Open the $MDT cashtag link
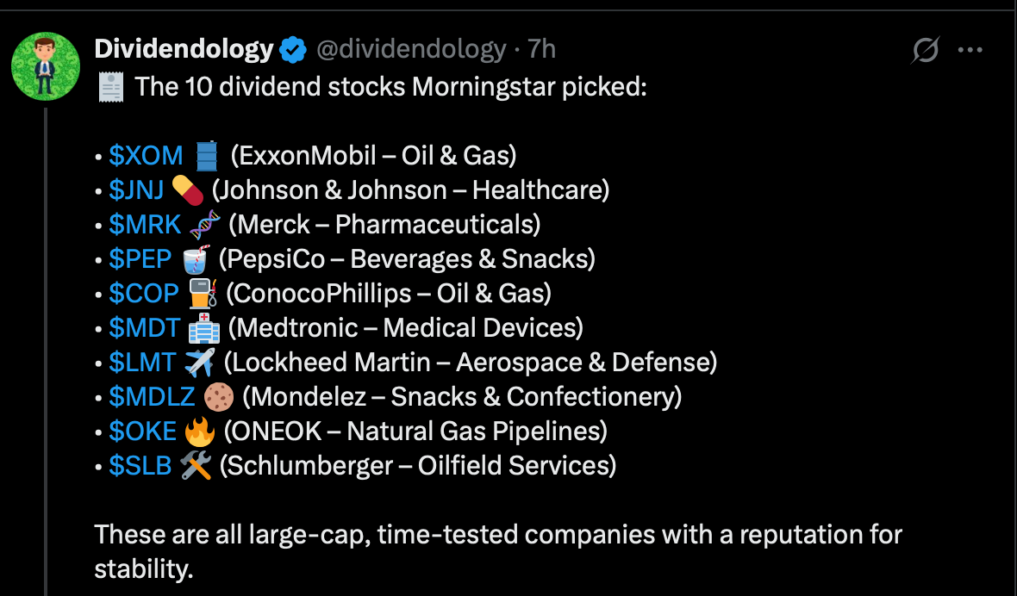The image size is (1017, 596). pyautogui.click(x=144, y=327)
